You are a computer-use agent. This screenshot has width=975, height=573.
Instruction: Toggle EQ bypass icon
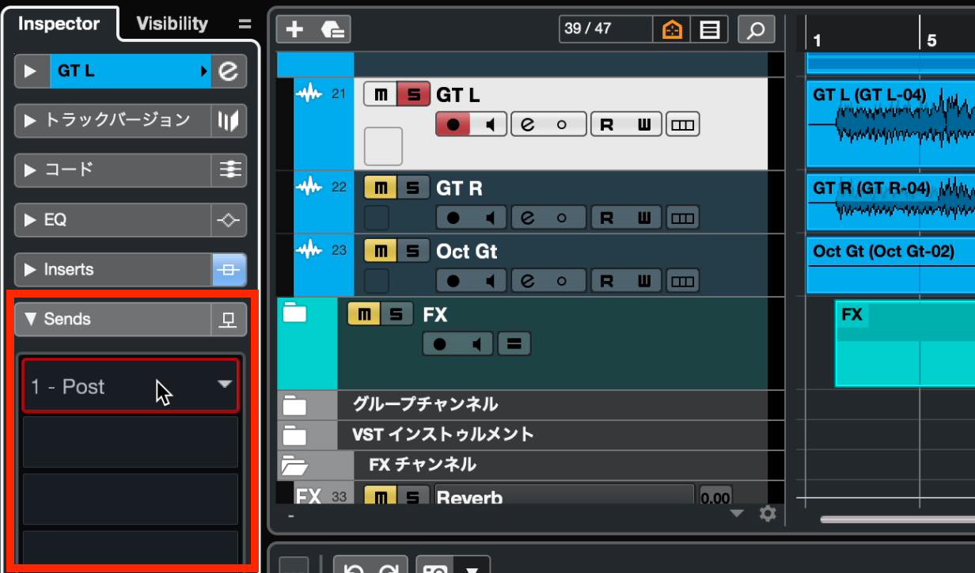click(229, 220)
